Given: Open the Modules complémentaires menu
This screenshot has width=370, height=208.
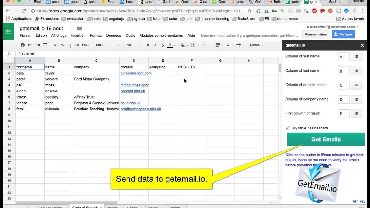Looking at the screenshot, I should click(x=161, y=36).
